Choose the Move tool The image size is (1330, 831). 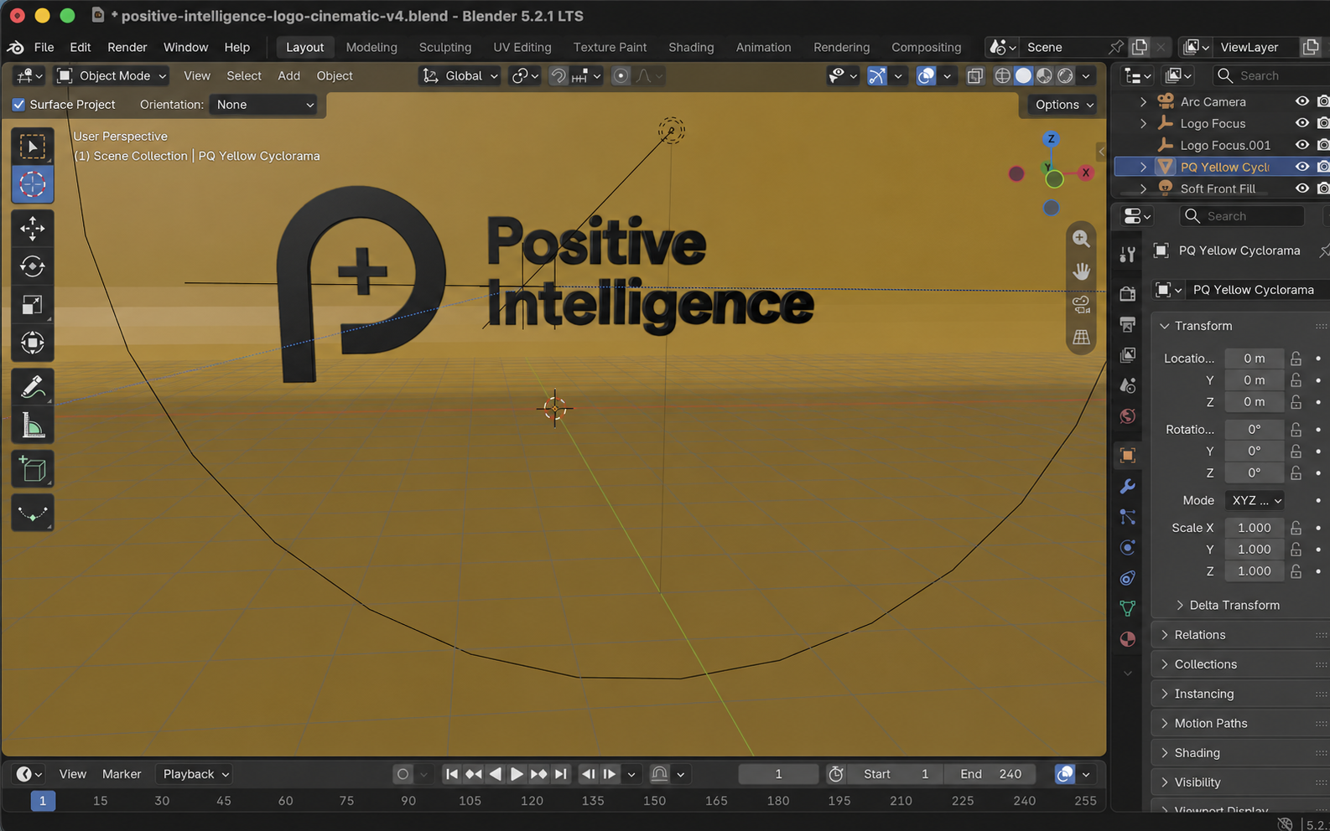[33, 228]
